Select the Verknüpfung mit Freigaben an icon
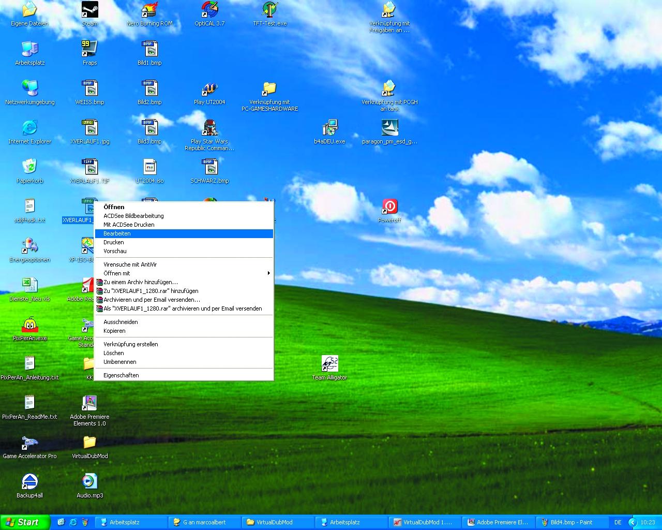Image resolution: width=662 pixels, height=530 pixels. pyautogui.click(x=389, y=10)
